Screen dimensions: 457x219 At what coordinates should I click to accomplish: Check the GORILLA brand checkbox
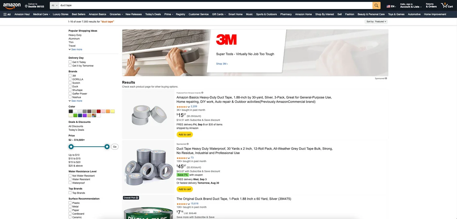(x=70, y=79)
